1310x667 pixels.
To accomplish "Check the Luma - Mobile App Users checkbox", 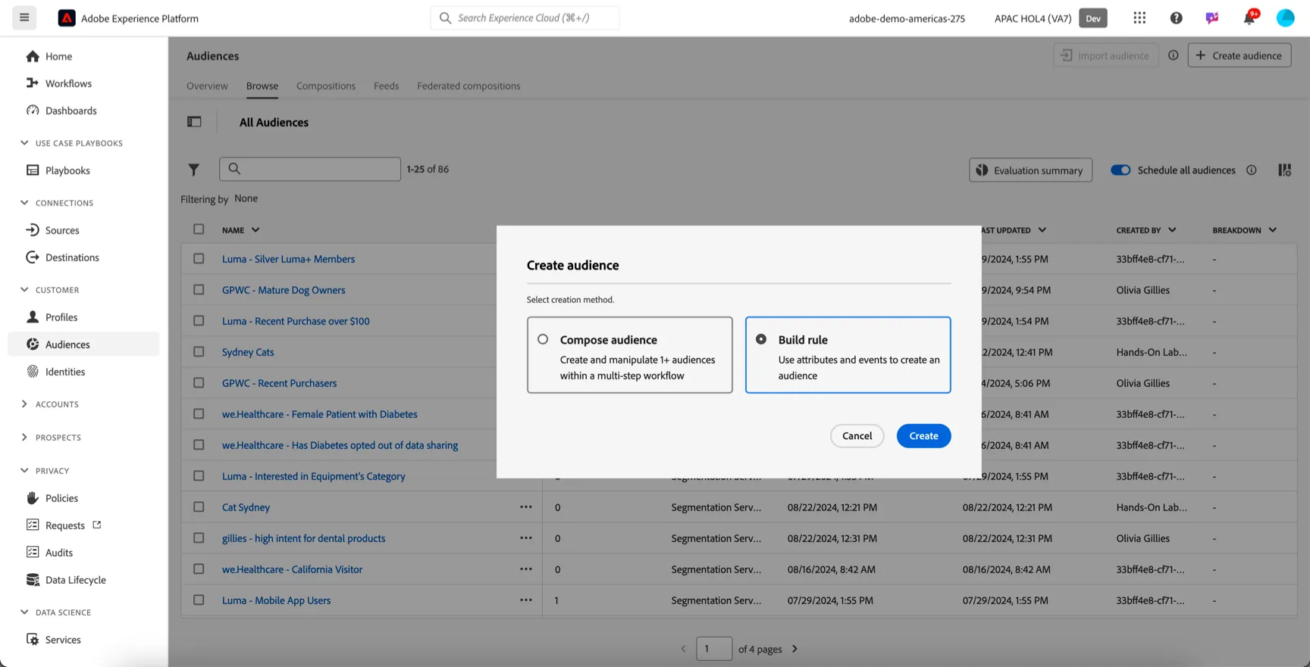I will click(x=199, y=600).
